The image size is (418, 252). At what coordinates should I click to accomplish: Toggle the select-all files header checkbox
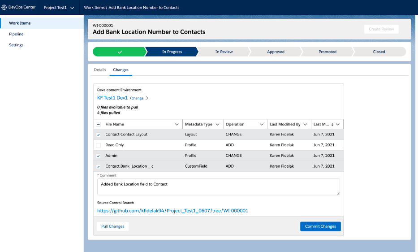[99, 124]
